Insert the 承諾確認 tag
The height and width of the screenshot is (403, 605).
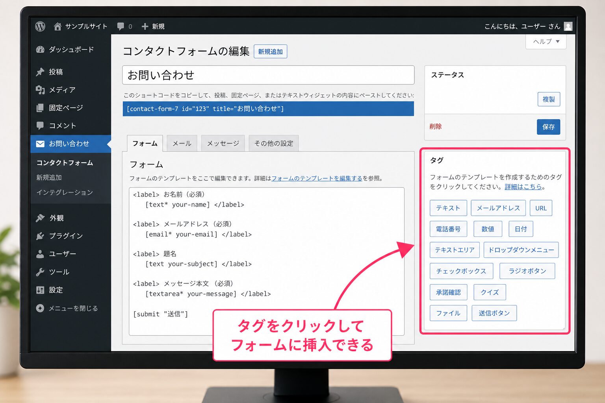point(448,292)
